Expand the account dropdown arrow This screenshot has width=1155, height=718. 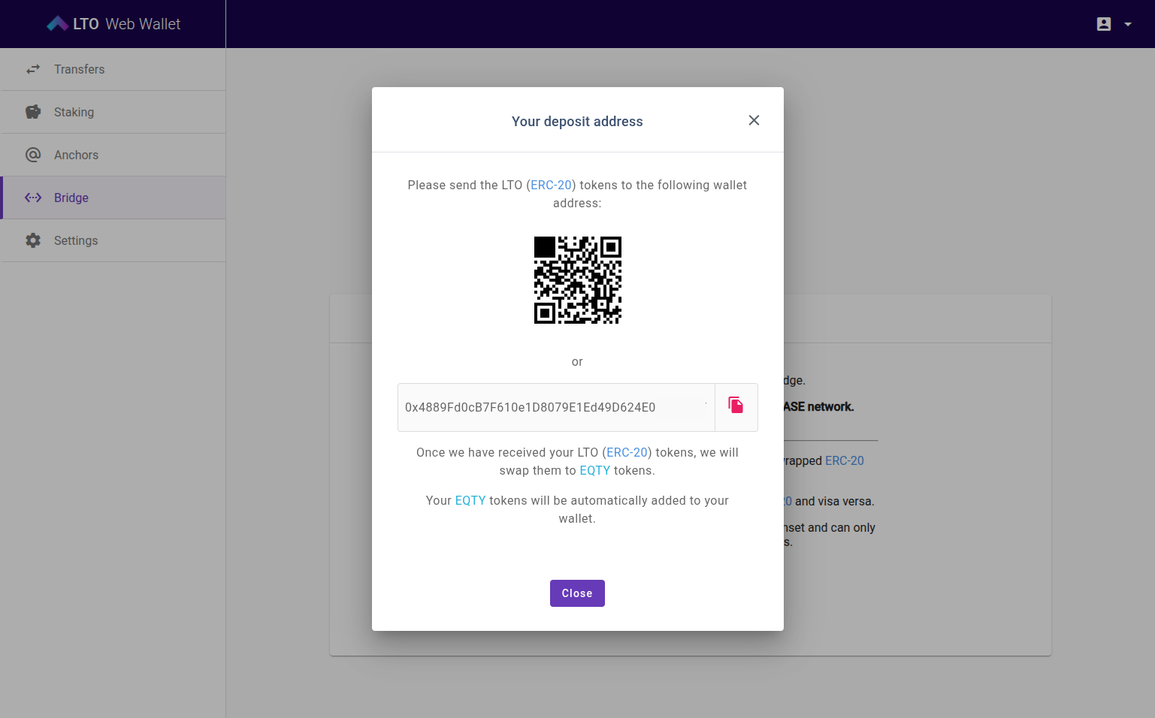[x=1127, y=24]
